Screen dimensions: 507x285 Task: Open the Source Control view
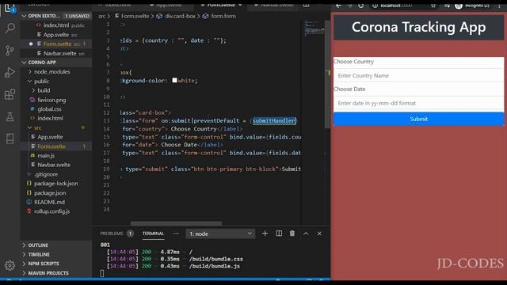point(10,50)
